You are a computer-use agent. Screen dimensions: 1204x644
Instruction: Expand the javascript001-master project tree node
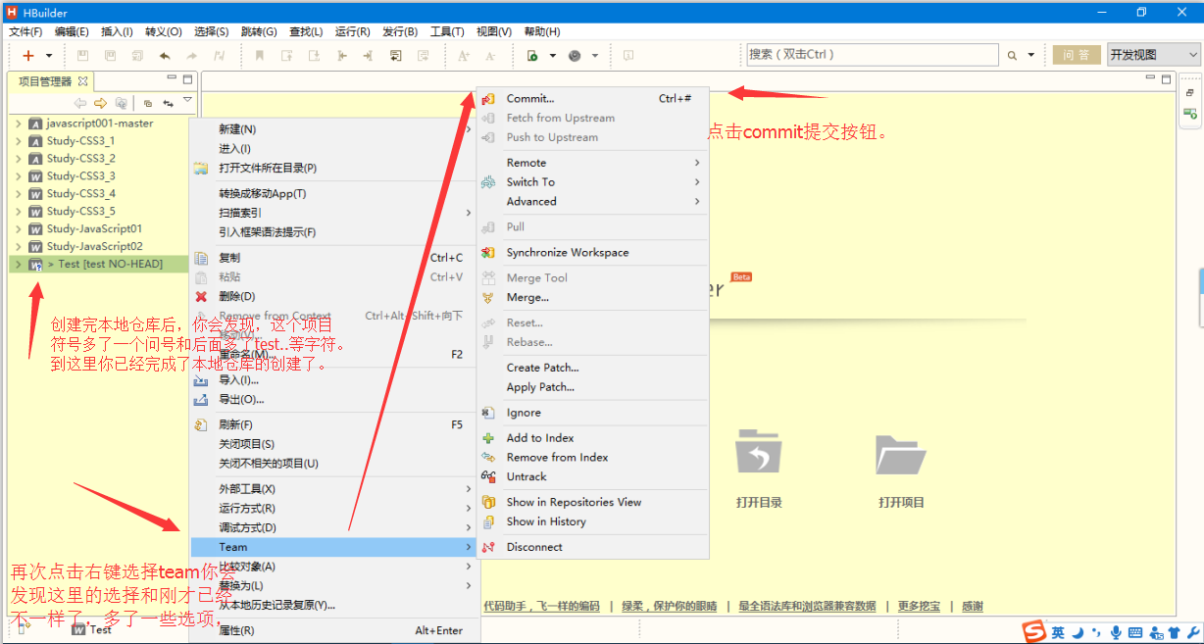(19, 124)
